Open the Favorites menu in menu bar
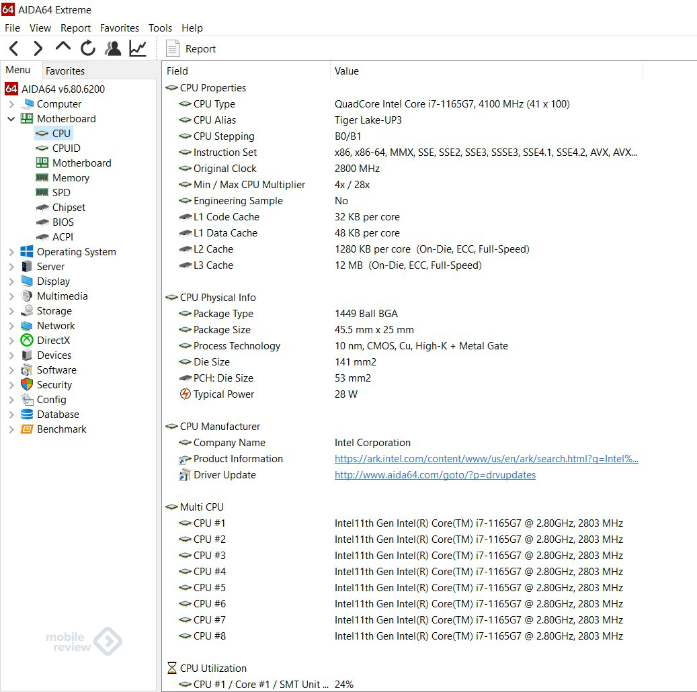Image resolution: width=697 pixels, height=692 pixels. click(x=120, y=28)
